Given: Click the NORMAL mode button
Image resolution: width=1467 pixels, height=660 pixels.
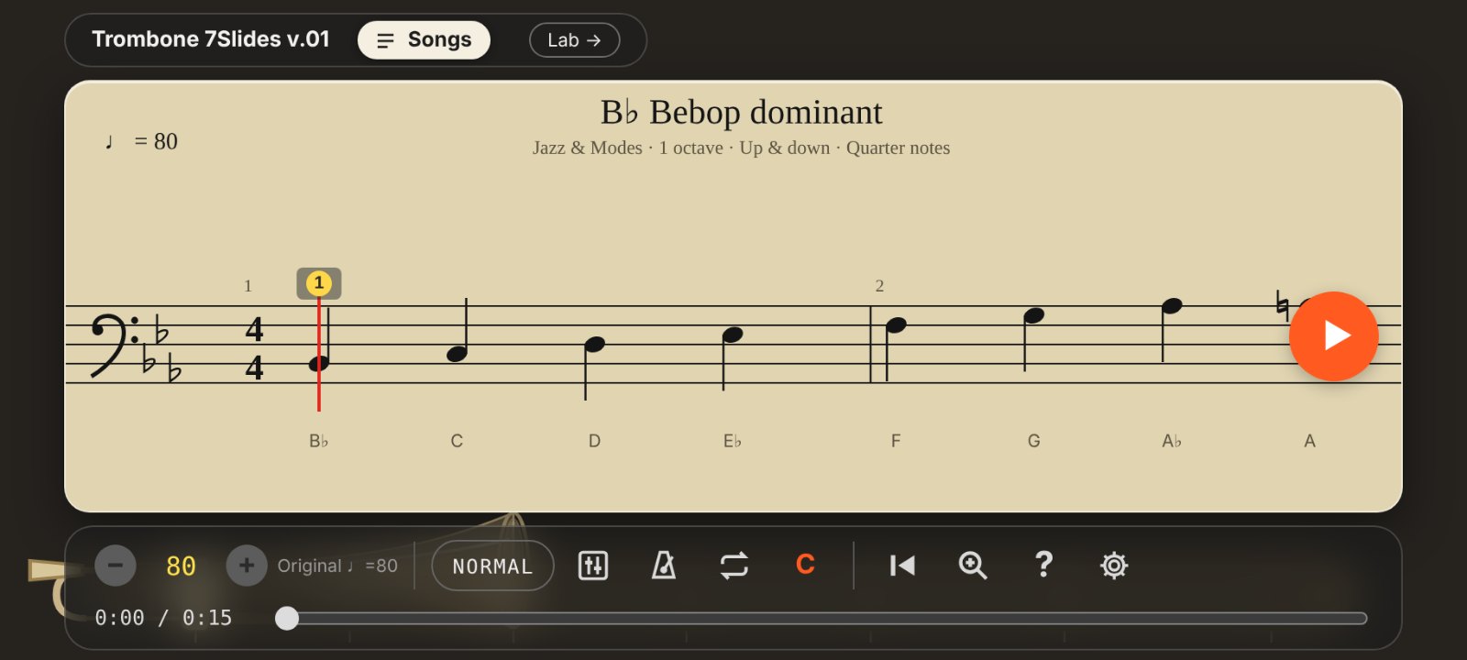Looking at the screenshot, I should pyautogui.click(x=492, y=566).
